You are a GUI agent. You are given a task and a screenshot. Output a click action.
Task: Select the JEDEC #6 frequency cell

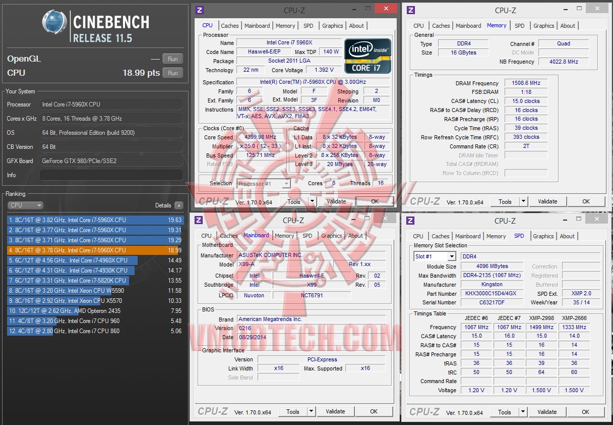pyautogui.click(x=476, y=327)
